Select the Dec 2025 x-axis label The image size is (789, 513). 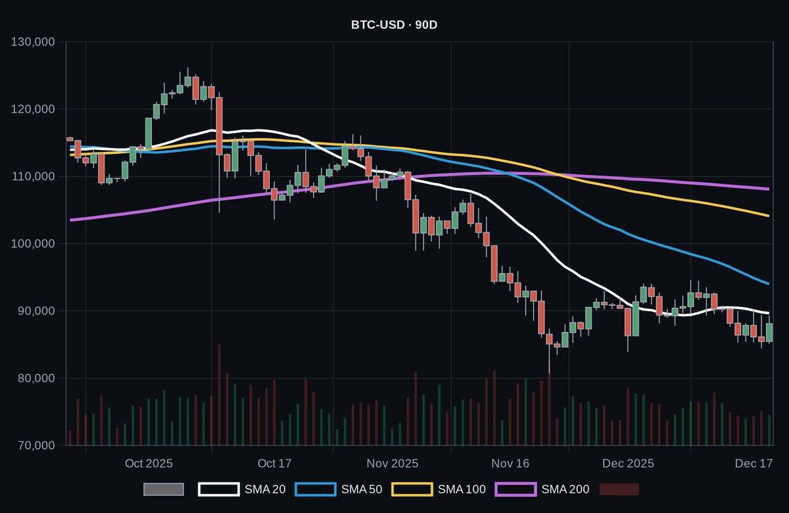point(628,464)
